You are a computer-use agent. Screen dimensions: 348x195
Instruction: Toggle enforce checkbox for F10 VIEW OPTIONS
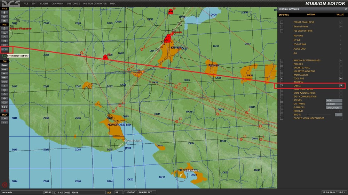pos(282,31)
